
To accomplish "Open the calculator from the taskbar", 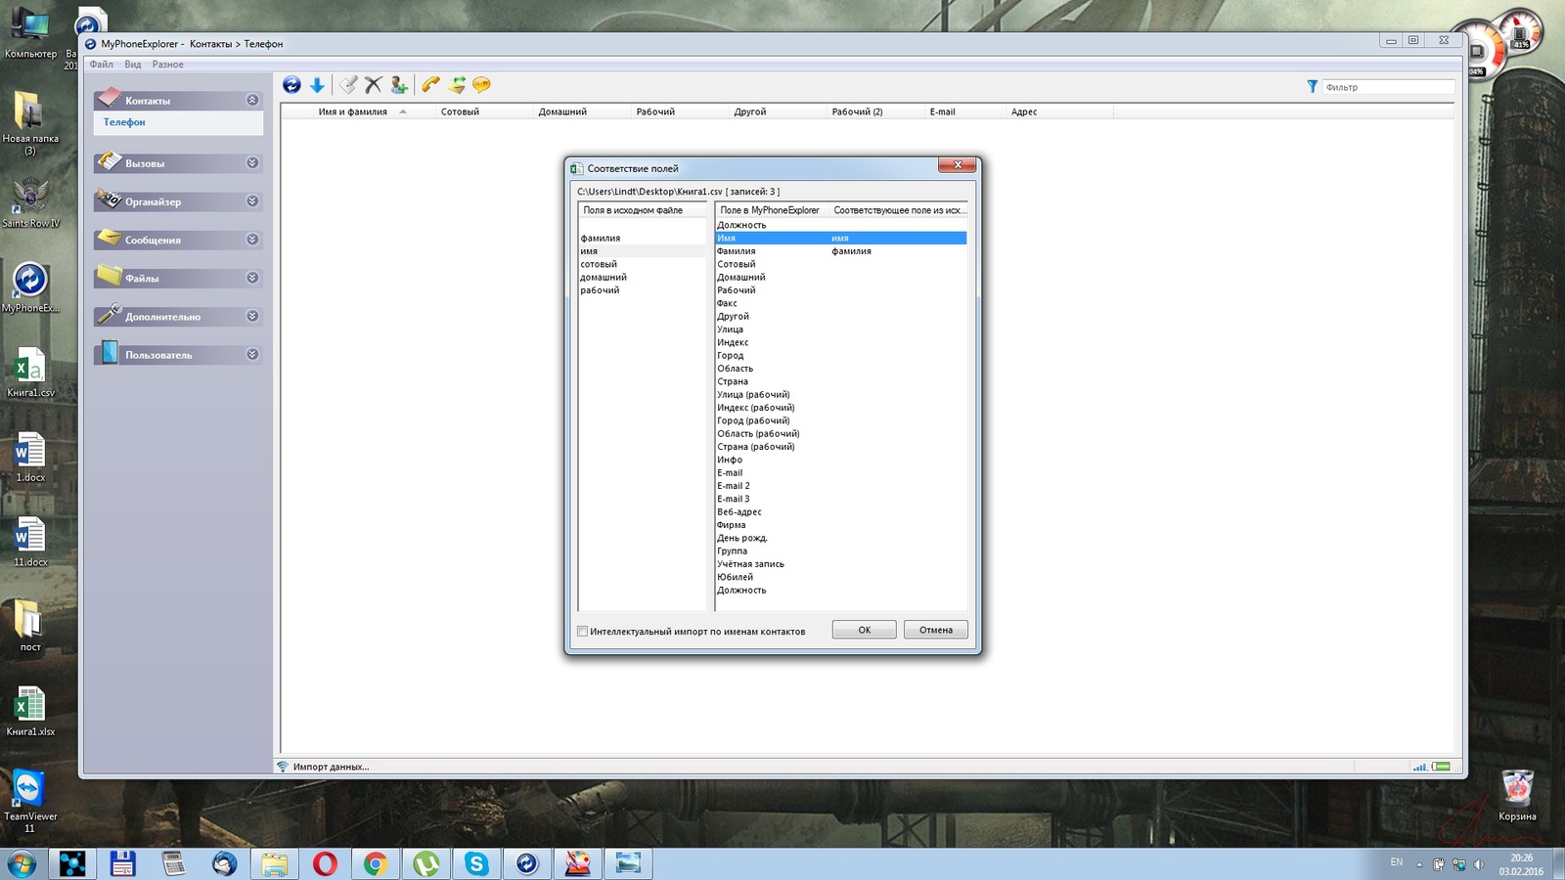I will click(x=173, y=863).
